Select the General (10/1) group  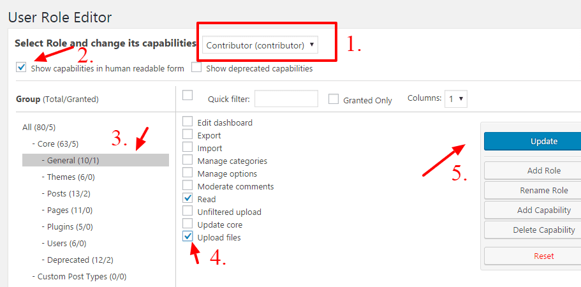(x=96, y=160)
